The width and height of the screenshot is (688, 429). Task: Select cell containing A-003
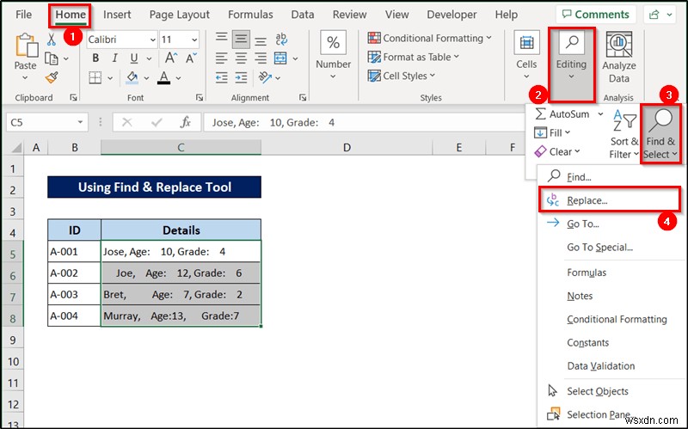(74, 294)
